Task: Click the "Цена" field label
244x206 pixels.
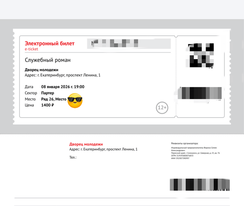Action: pos(30,105)
